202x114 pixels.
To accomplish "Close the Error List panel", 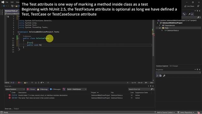I will coord(153,86).
